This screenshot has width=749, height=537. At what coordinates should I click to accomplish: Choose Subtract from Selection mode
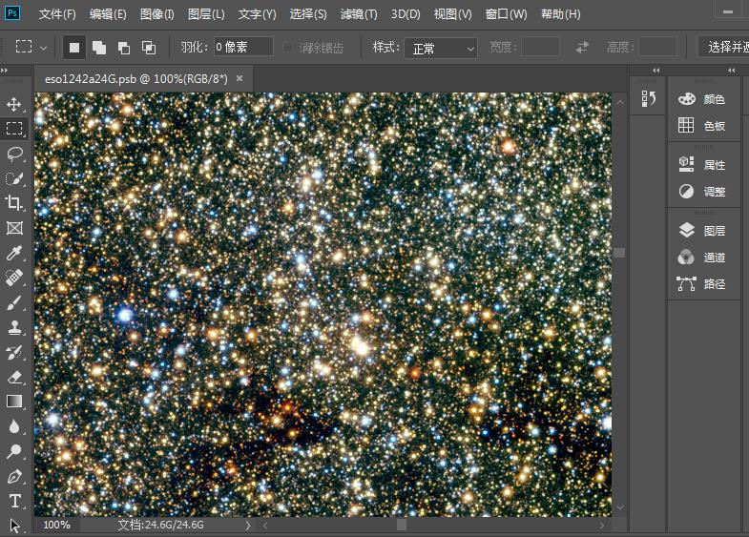[124, 48]
